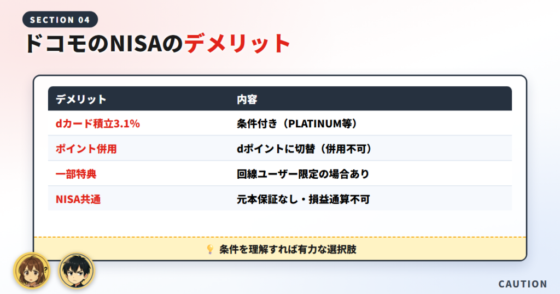
Task: Select the SECTION 04 badge
Action: point(60,20)
